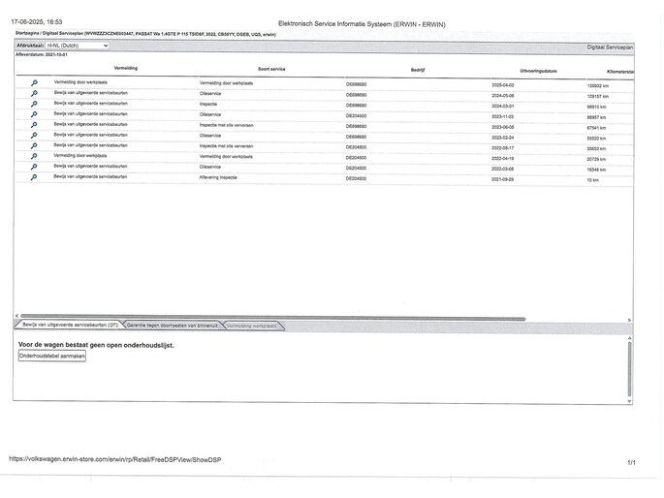The width and height of the screenshot is (664, 498).
Task: Click the Soort service column header
Action: [x=271, y=71]
